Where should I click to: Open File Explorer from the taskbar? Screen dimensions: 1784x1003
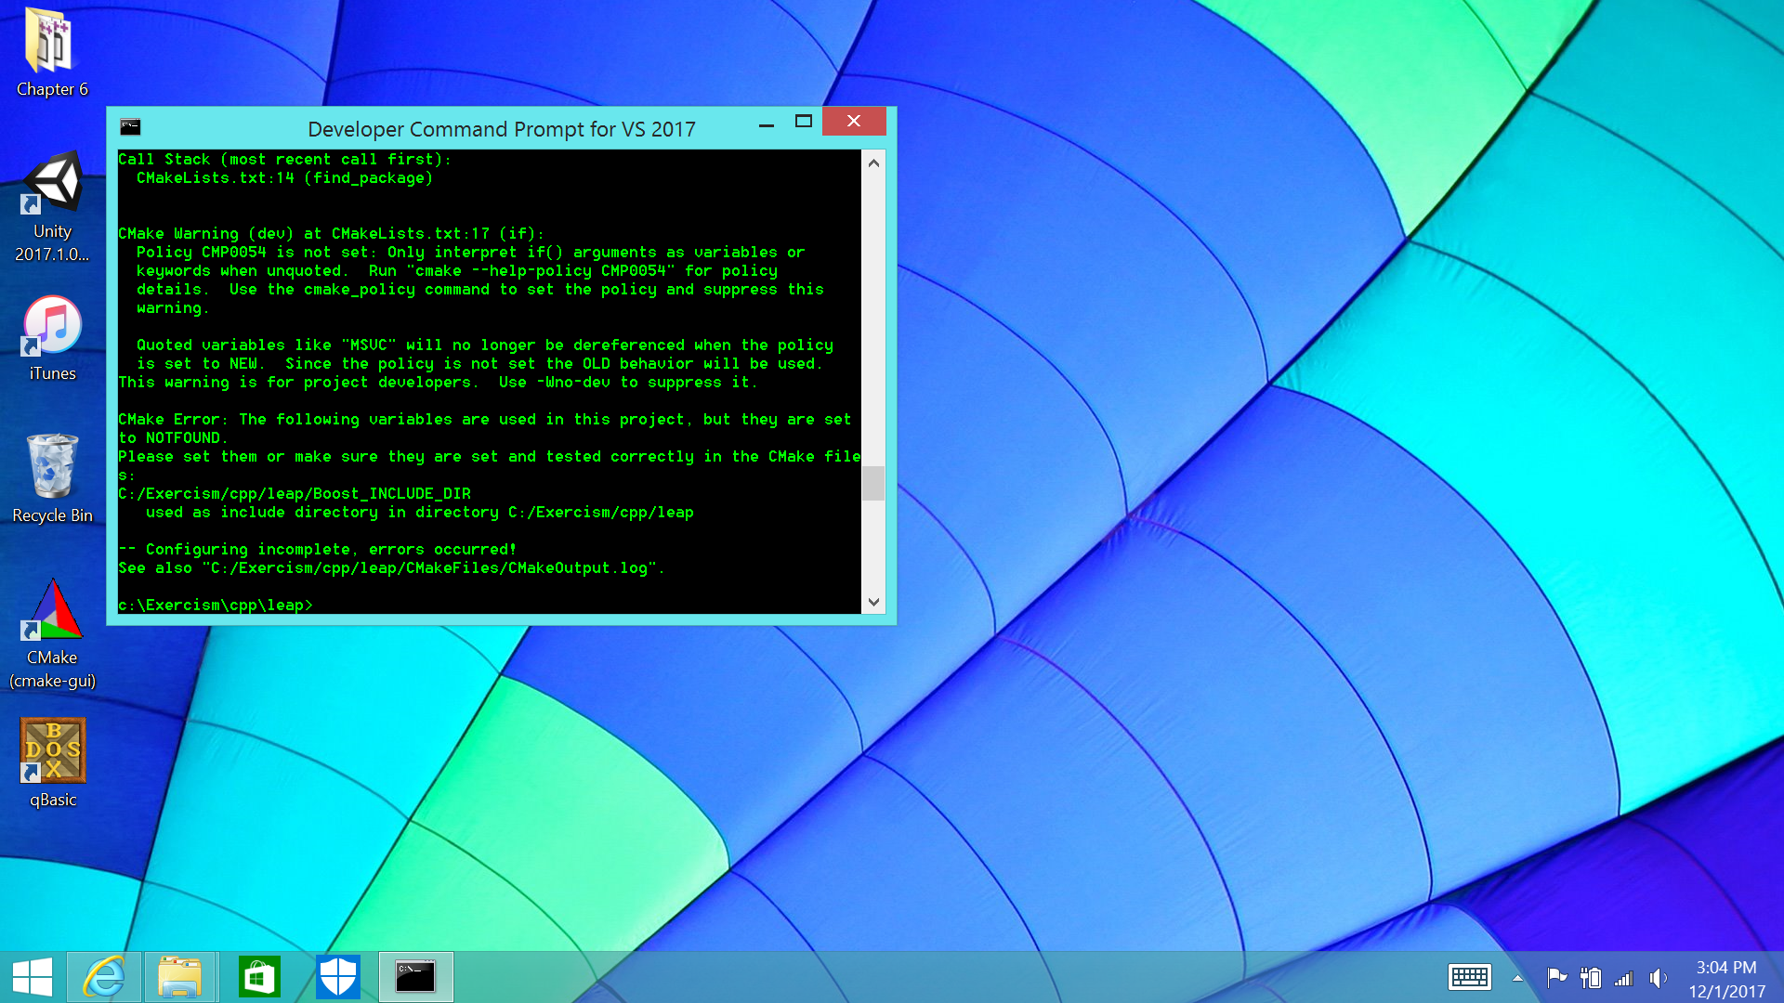[x=179, y=977]
